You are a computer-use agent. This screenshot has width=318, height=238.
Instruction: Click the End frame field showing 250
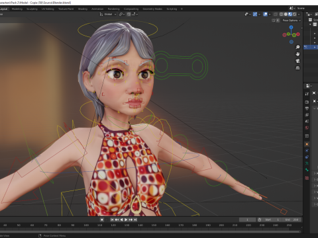[291, 219]
